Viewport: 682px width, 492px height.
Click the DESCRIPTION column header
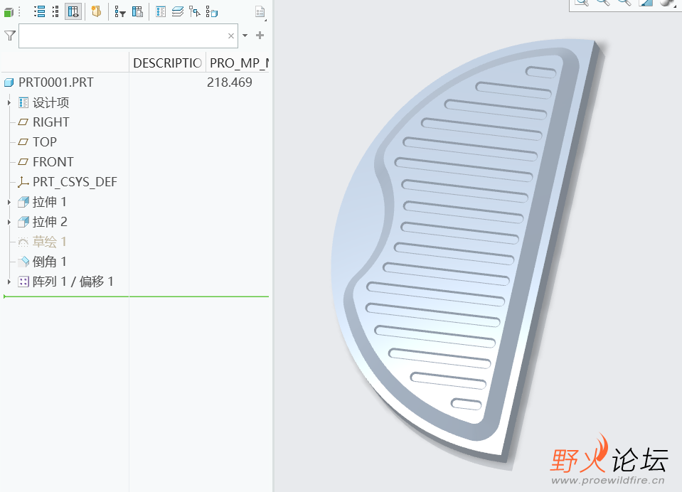pos(167,63)
